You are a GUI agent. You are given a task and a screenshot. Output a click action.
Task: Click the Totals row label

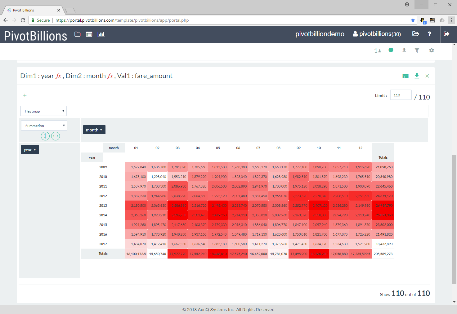(x=103, y=254)
